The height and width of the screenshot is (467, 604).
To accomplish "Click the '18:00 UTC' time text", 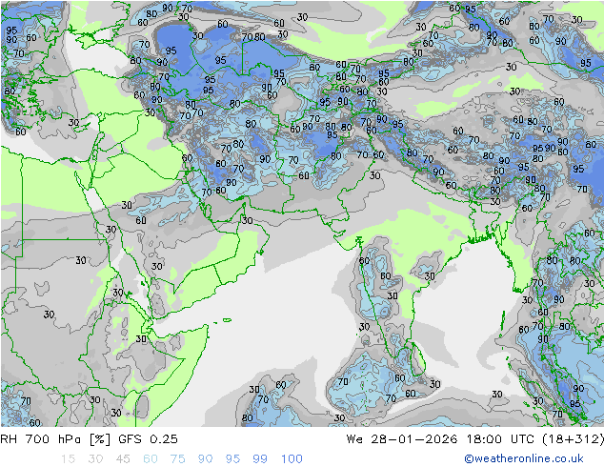I will point(500,438).
